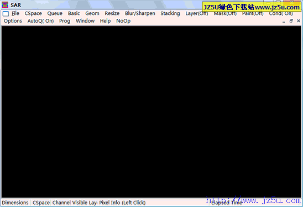Screen dimensions: 303x207
Task: Toggle the Paint(Off) menu setting
Action: tap(253, 13)
